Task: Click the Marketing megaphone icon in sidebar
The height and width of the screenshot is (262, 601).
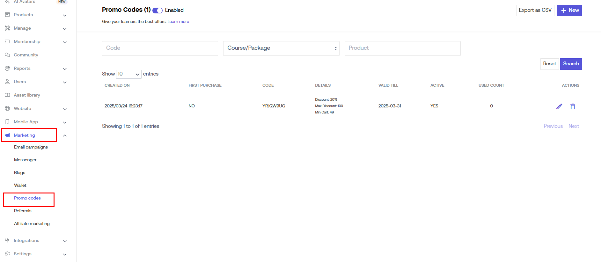Action: pyautogui.click(x=7, y=135)
